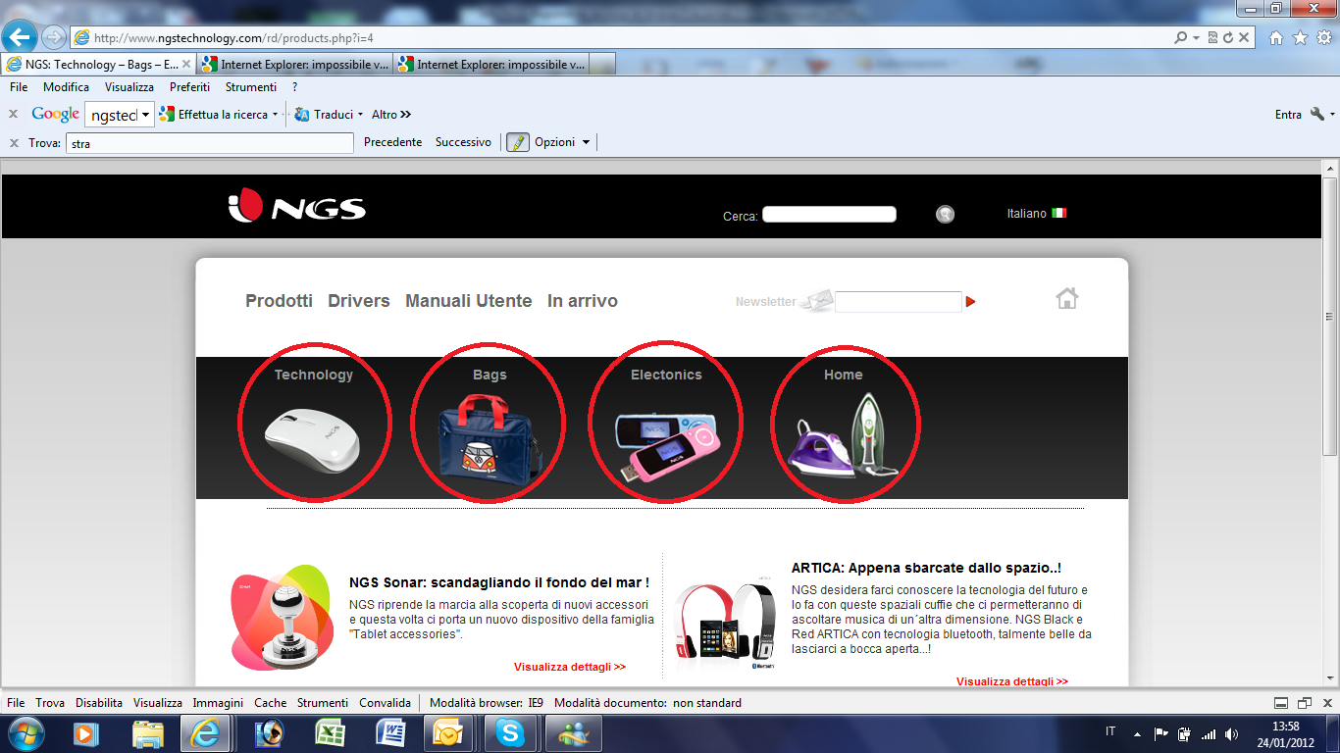This screenshot has height=753, width=1340.
Task: Click the In arrivo link
Action: [x=583, y=301]
